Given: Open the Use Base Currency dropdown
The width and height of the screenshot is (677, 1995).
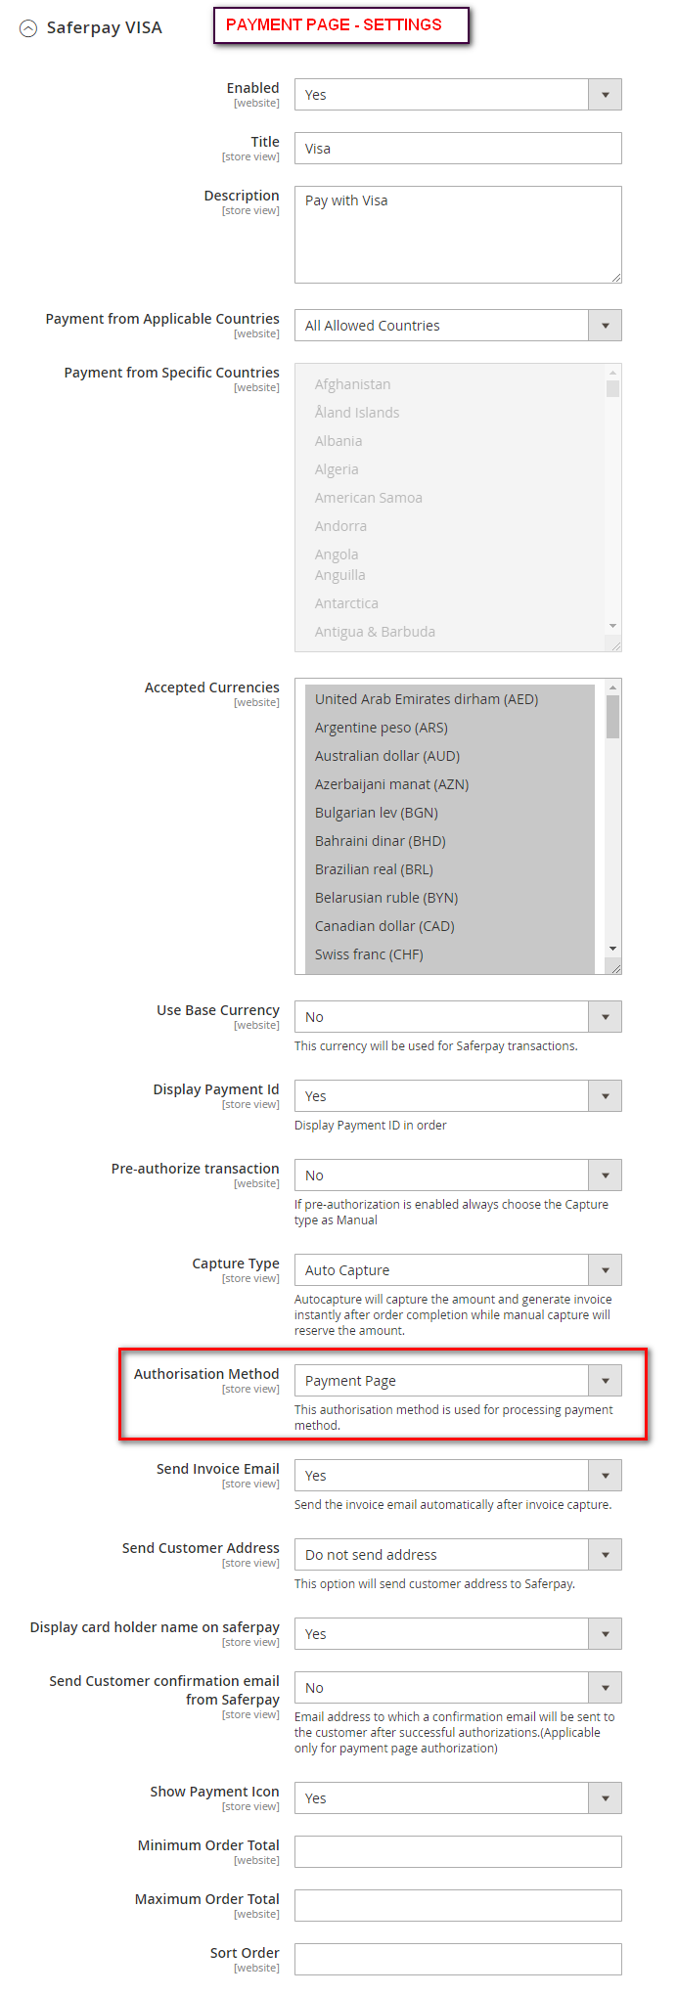Looking at the screenshot, I should [457, 1017].
